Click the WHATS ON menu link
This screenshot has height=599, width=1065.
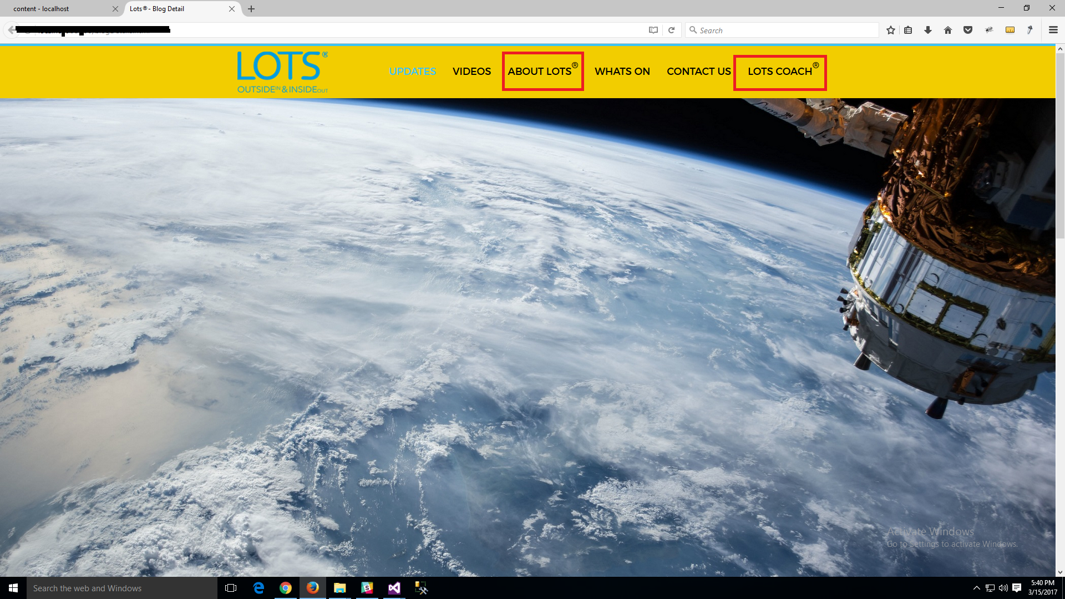tap(622, 72)
